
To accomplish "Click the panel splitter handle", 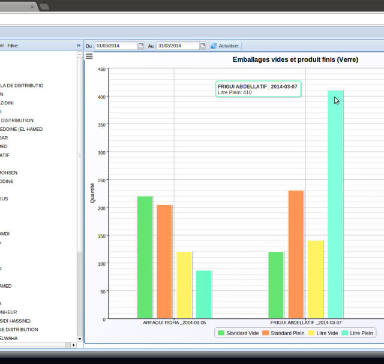I will coord(80,155).
